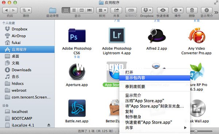Open 文稿 Documents in the sidebar
Viewport: 219px width, 134px height.
tap(27, 63)
